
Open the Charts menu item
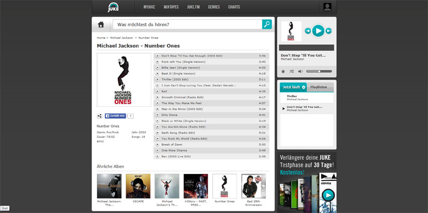tap(234, 7)
